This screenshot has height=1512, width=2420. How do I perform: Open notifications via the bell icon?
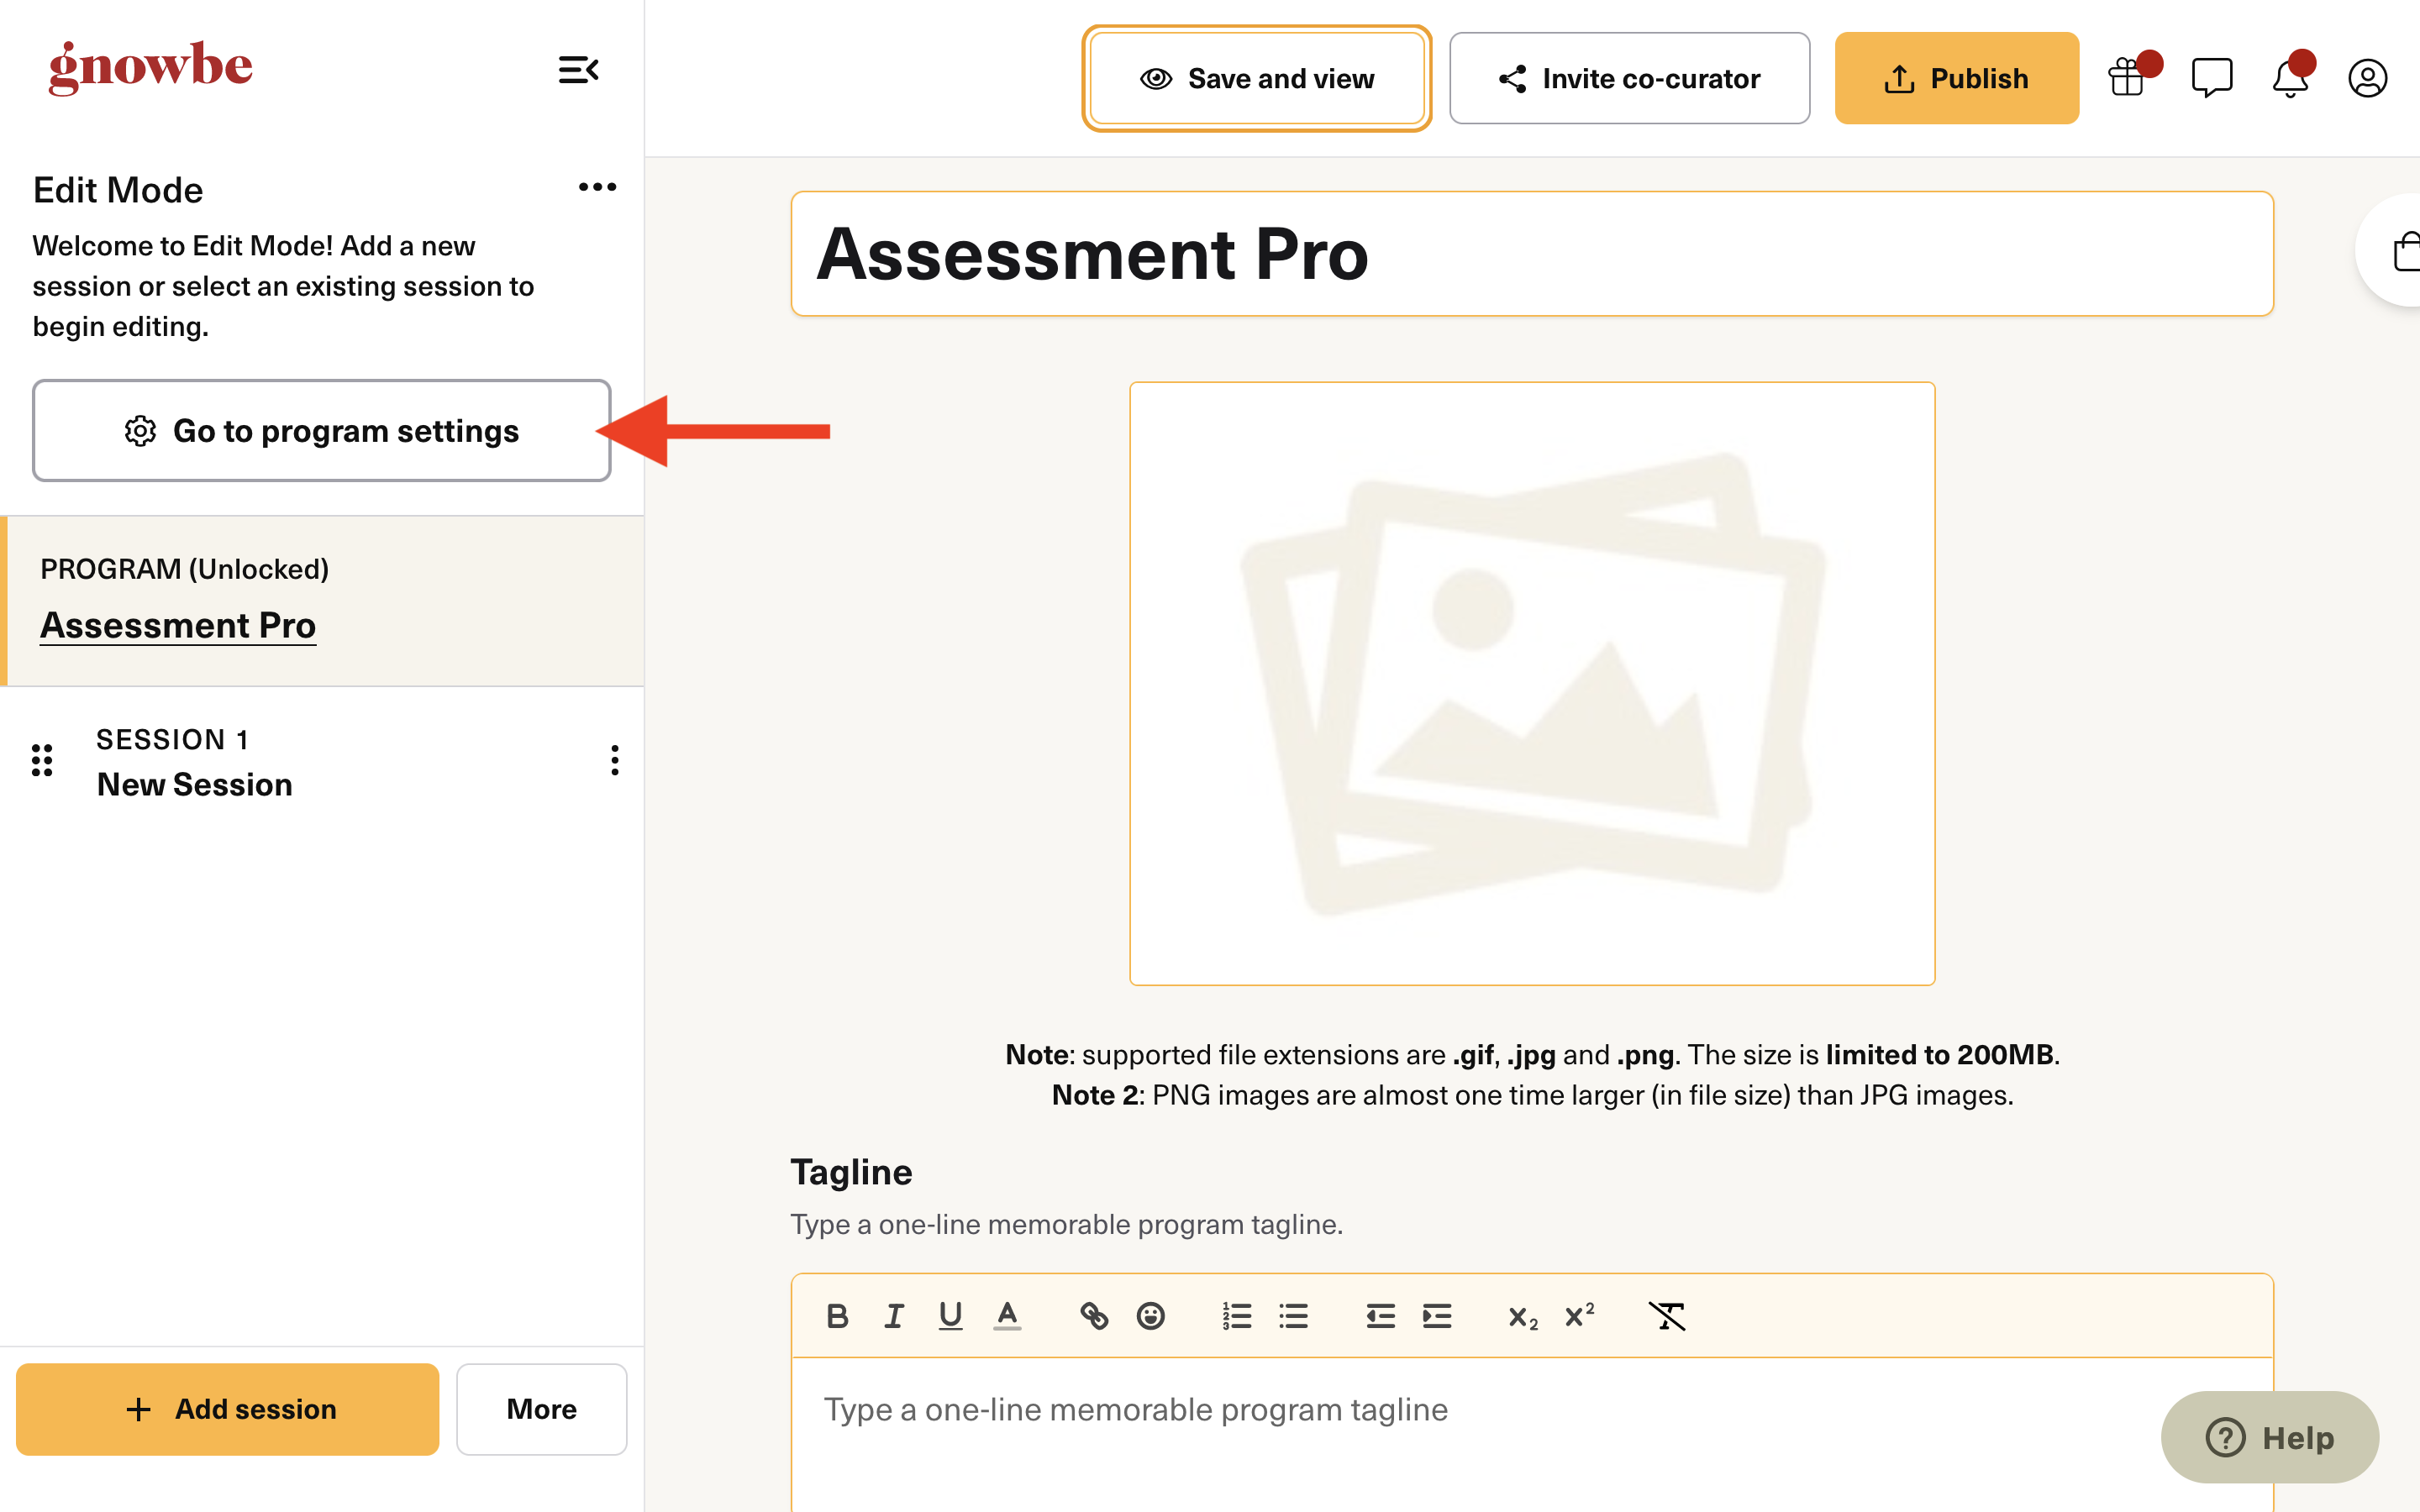2289,77
